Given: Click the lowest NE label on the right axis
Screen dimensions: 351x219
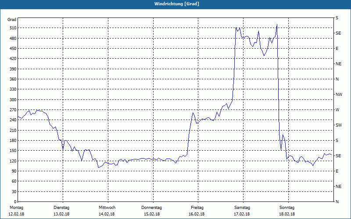Looking at the screenshot, I should [338, 187].
